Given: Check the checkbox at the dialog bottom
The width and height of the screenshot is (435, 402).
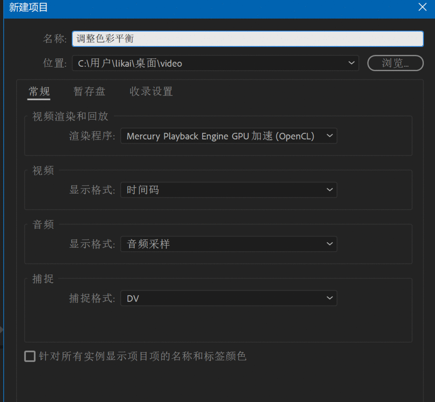Looking at the screenshot, I should pyautogui.click(x=30, y=356).
